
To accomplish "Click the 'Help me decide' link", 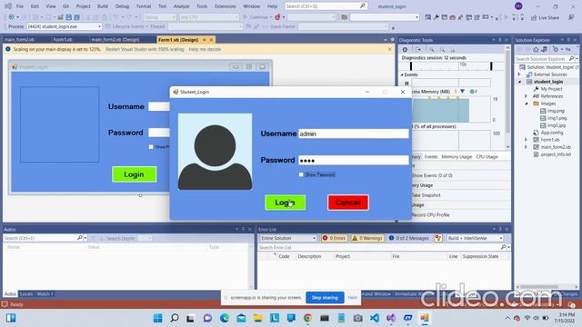I will (205, 49).
